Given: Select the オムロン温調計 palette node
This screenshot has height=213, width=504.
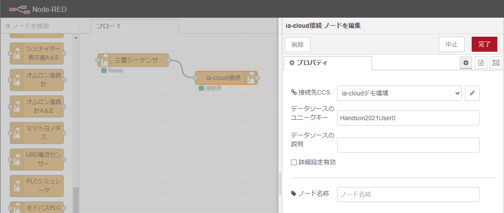Looking at the screenshot, I should point(37,80).
